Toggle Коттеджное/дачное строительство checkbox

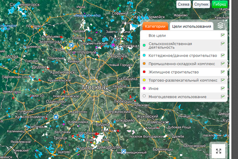click(223, 55)
